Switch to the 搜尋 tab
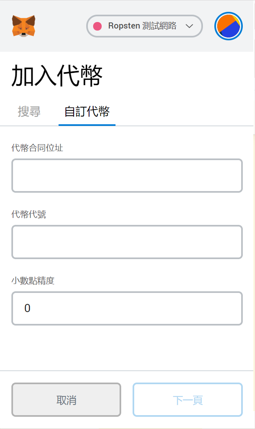This screenshot has width=255, height=429. pos(29,112)
